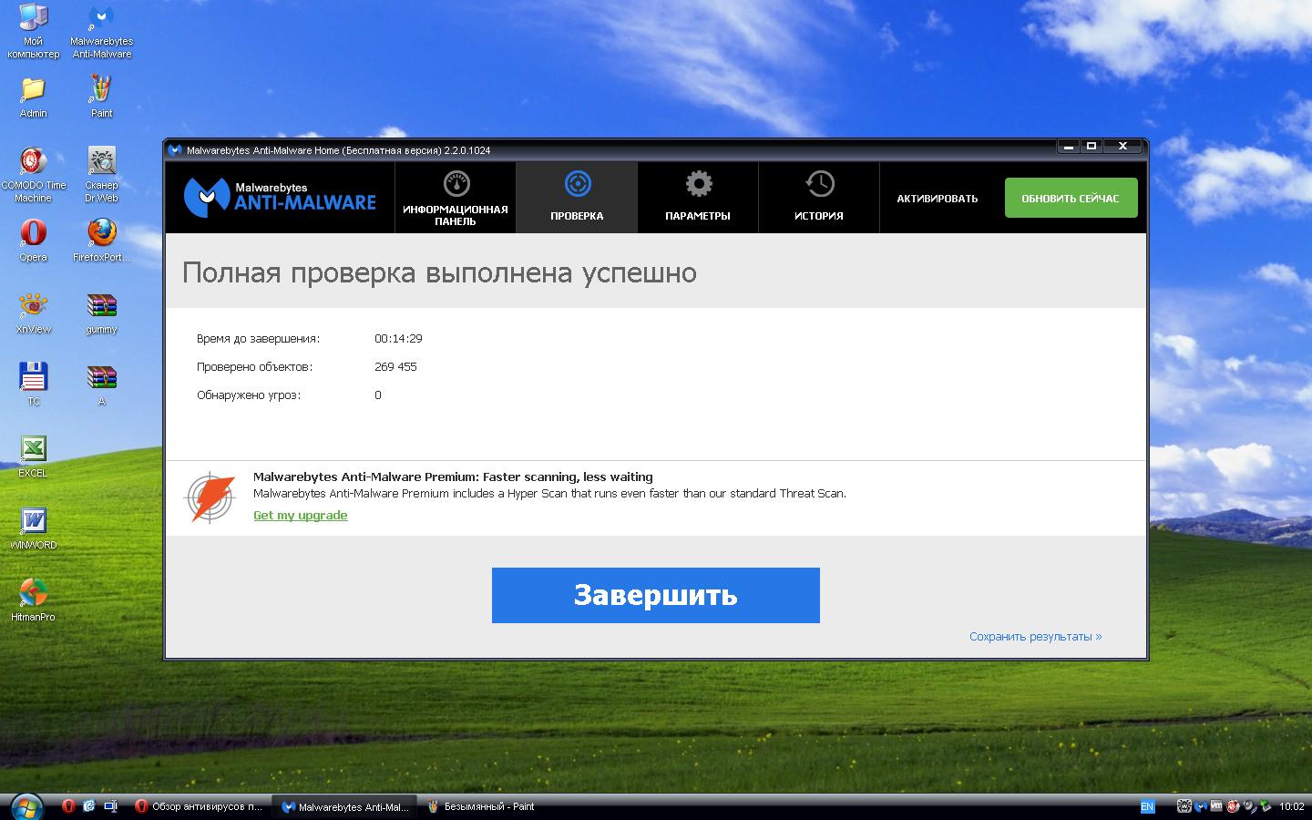The width and height of the screenshot is (1312, 820).
Task: Select Сканер Dr.Web desktop icon
Action: pyautogui.click(x=101, y=175)
